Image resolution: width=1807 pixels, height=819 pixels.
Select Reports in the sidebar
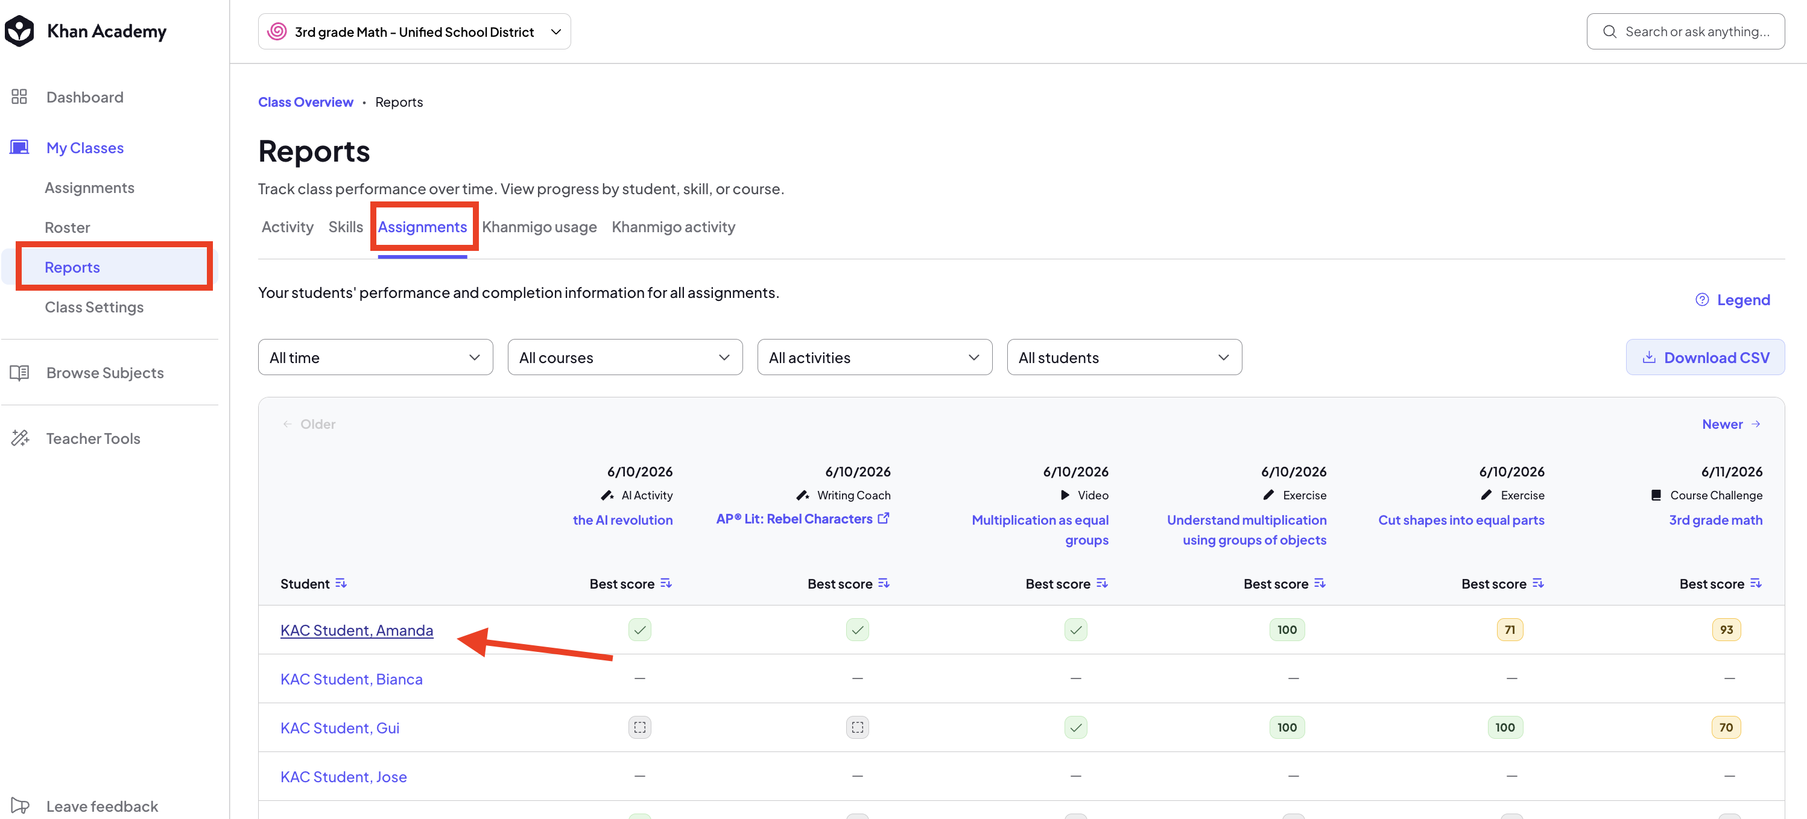pos(110,267)
